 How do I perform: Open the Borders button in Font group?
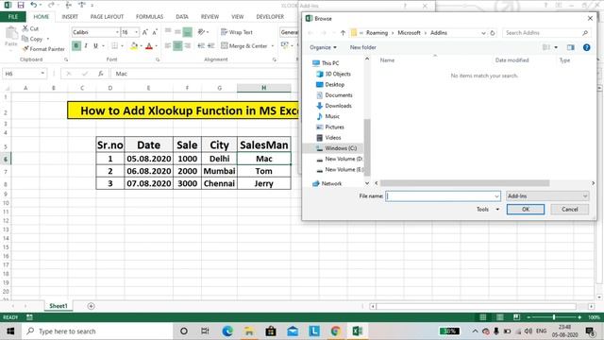click(x=115, y=46)
